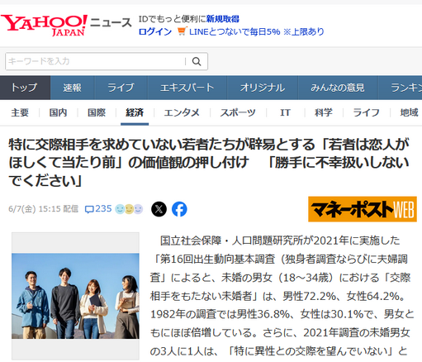Switch to the ライブ tab

tap(121, 88)
